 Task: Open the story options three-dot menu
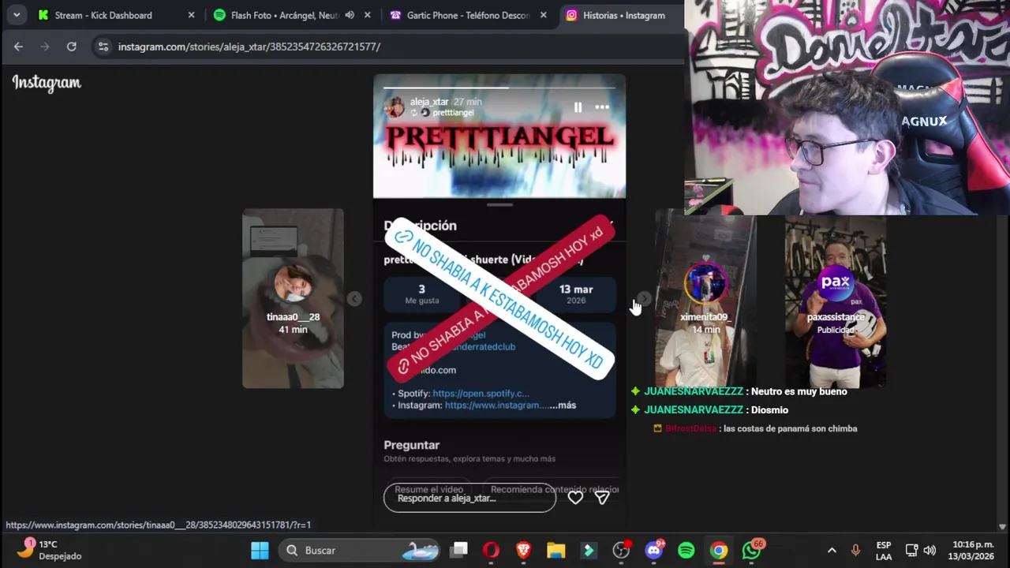[602, 107]
